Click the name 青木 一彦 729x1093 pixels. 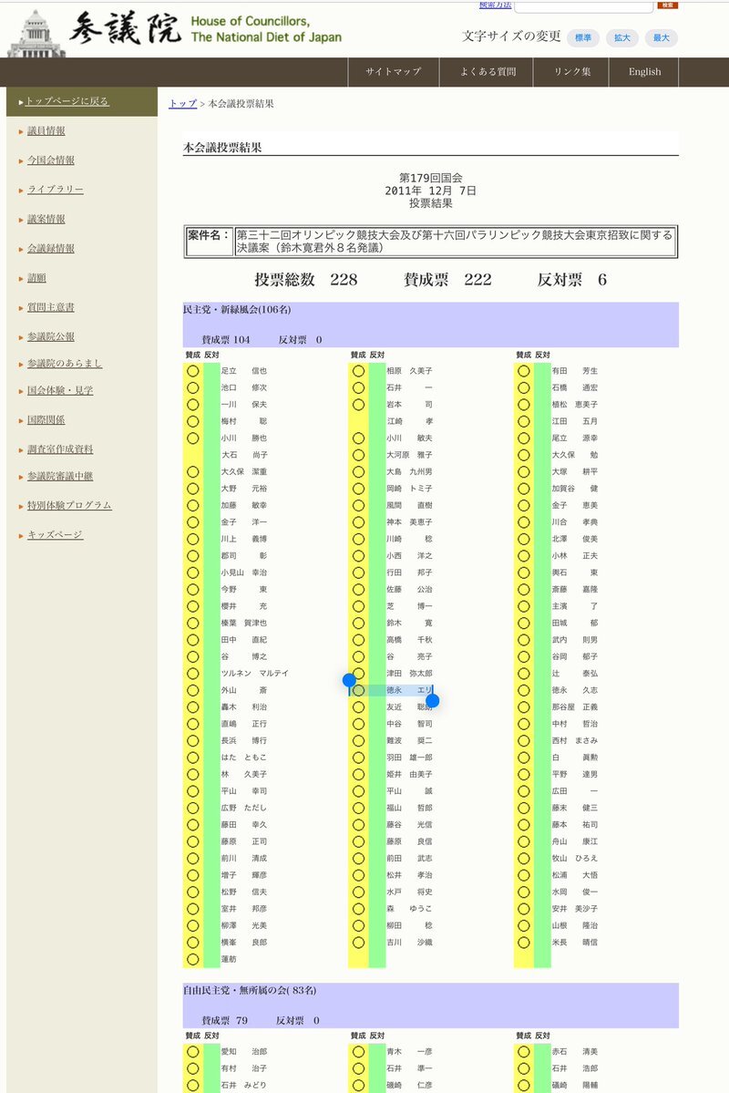point(409,1052)
